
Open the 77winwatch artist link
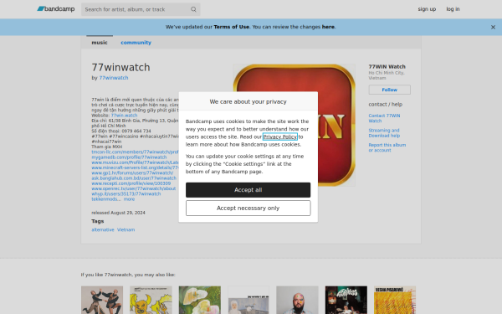113,78
